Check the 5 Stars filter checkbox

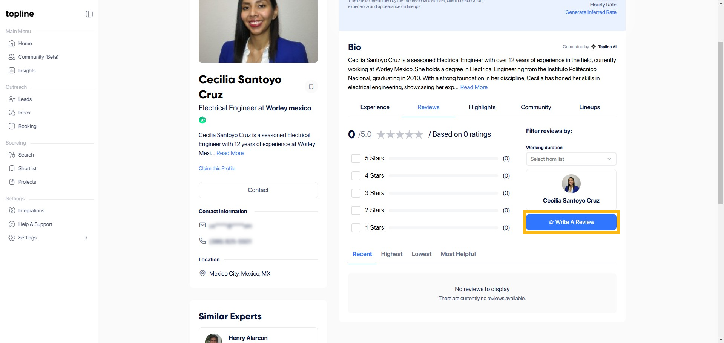pyautogui.click(x=356, y=159)
